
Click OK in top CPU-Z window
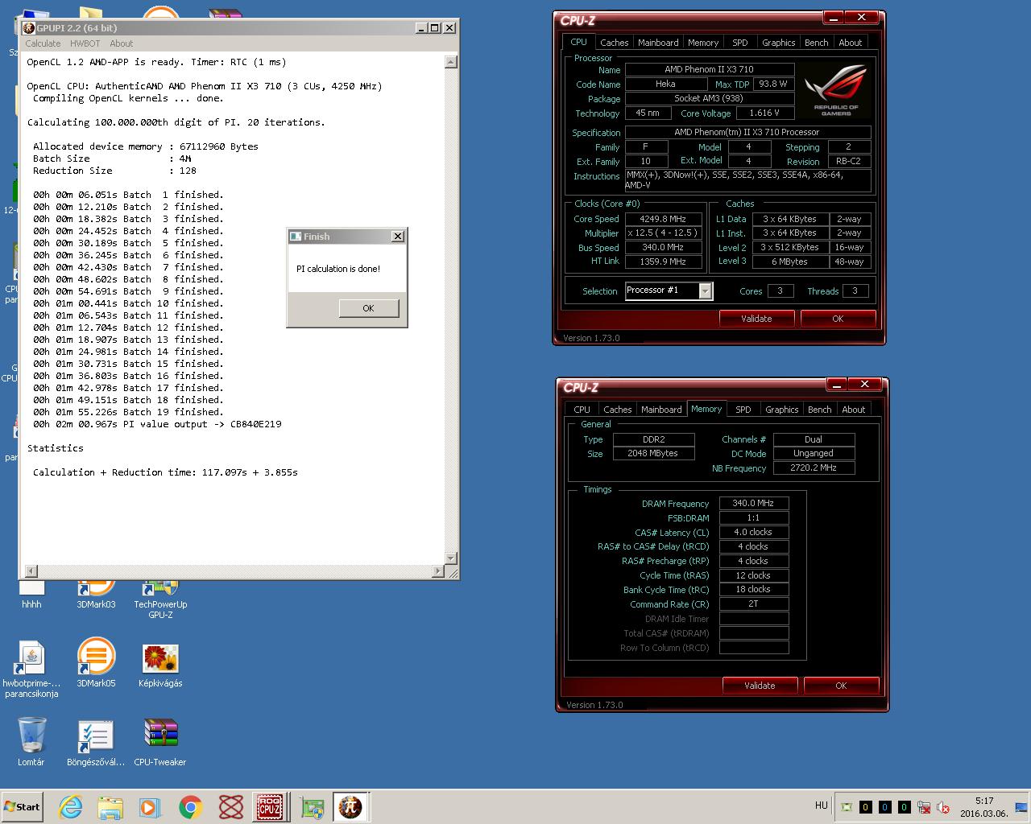(x=838, y=319)
